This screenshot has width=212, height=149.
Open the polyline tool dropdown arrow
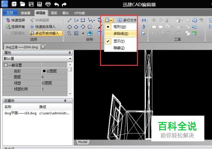tap(94, 20)
